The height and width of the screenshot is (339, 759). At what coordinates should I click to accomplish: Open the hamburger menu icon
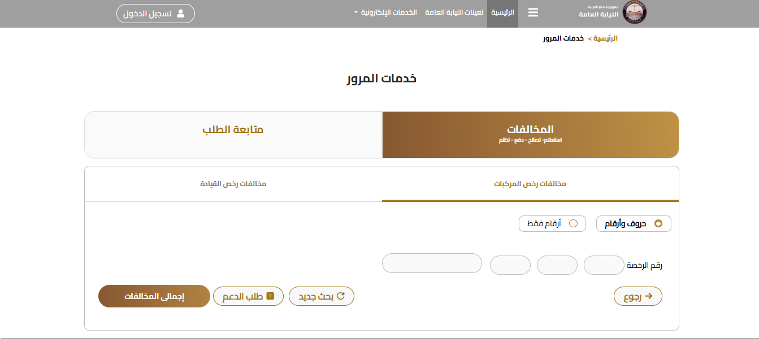(x=533, y=13)
